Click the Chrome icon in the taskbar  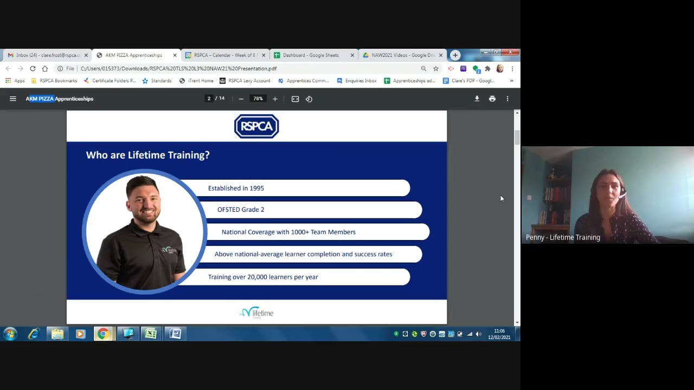click(103, 334)
